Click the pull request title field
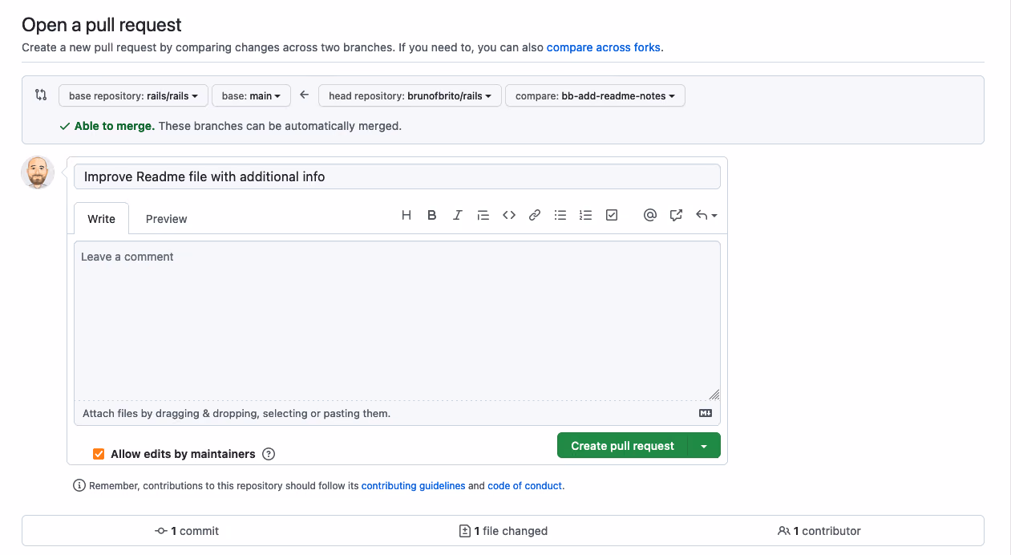Viewport: 1011px width, 555px height. click(x=397, y=176)
